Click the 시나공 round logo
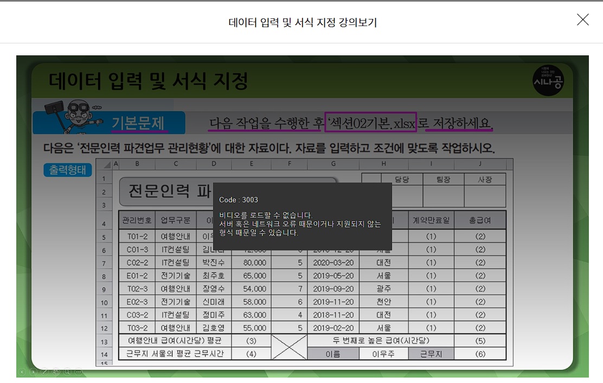The width and height of the screenshot is (603, 383). point(548,80)
